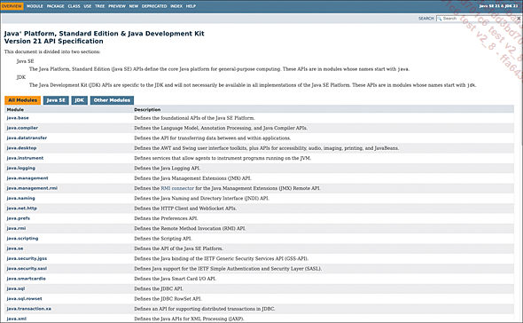This screenshot has width=523, height=323.
Task: Clear the search box with the X icon
Action: point(519,19)
